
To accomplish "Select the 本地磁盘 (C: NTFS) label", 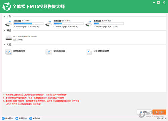I will click(22, 21).
